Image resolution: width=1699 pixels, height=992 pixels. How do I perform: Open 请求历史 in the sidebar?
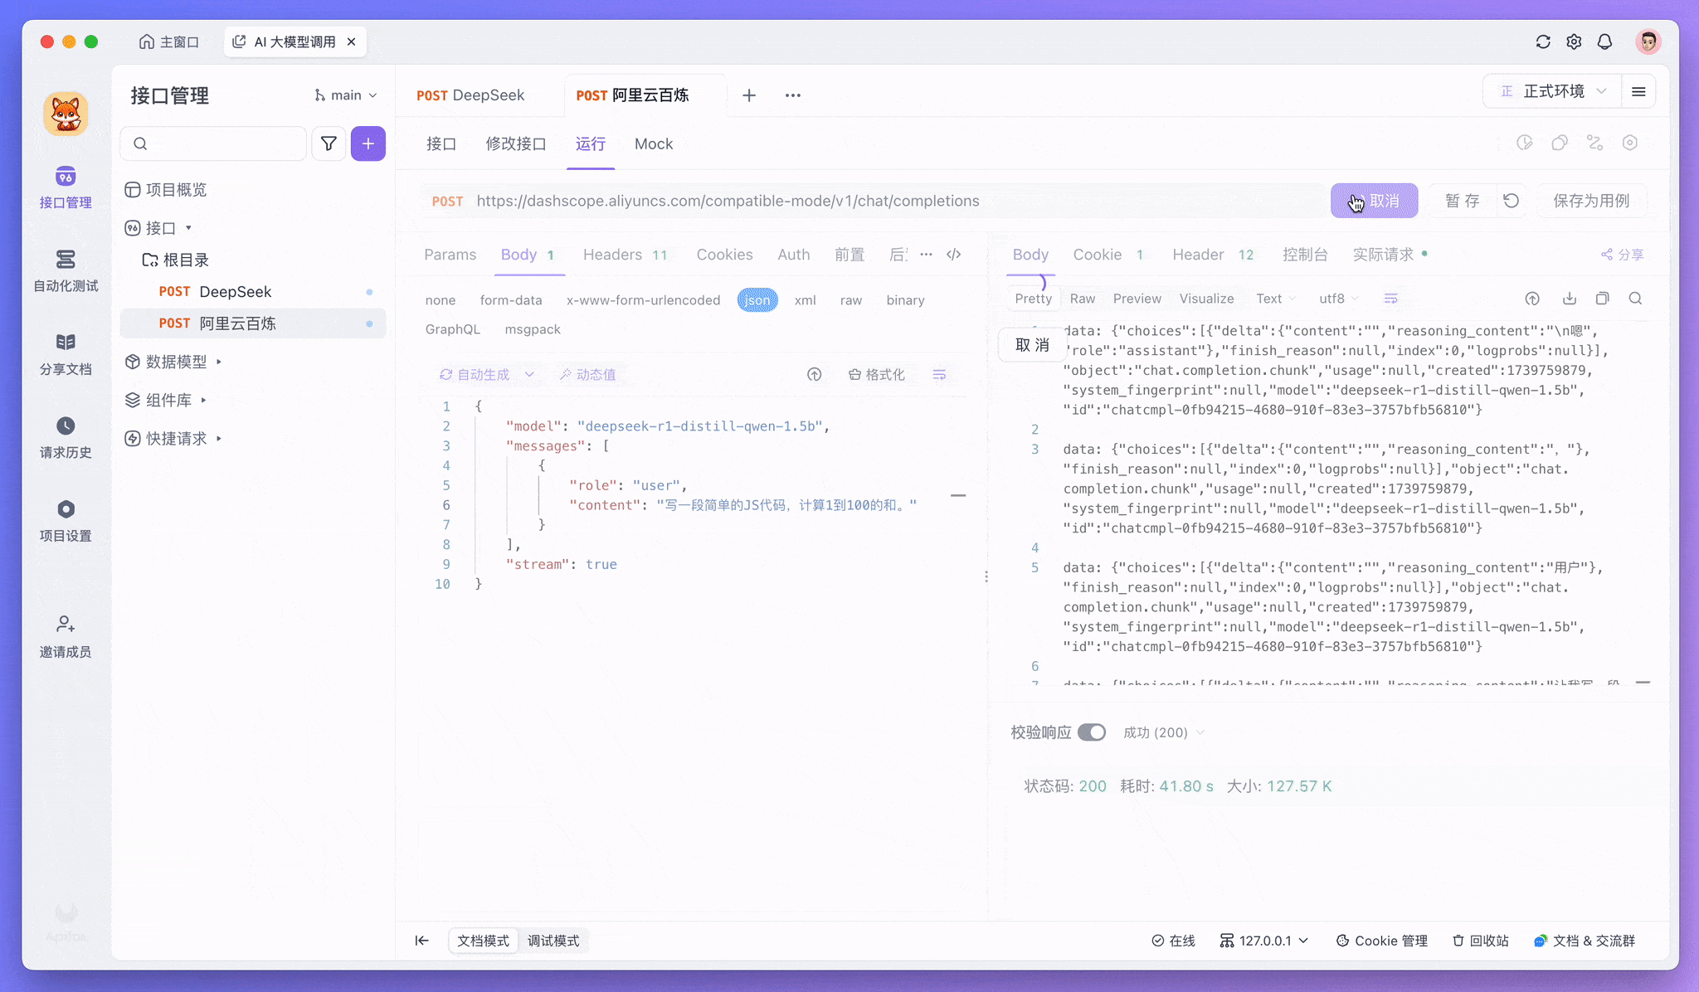[66, 438]
